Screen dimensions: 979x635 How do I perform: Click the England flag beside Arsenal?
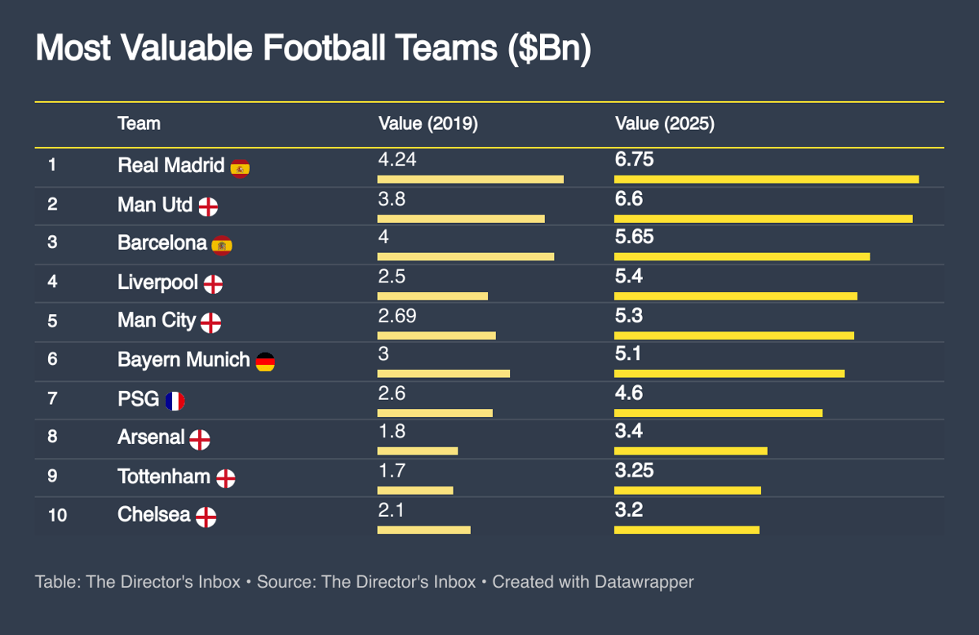[200, 440]
